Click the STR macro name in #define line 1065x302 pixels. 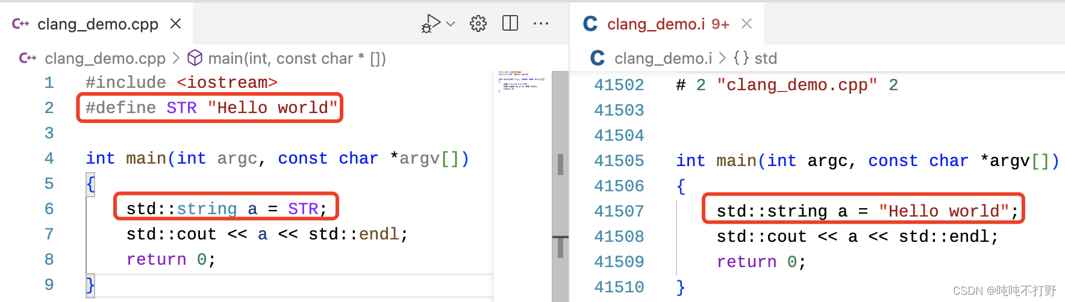[x=181, y=108]
